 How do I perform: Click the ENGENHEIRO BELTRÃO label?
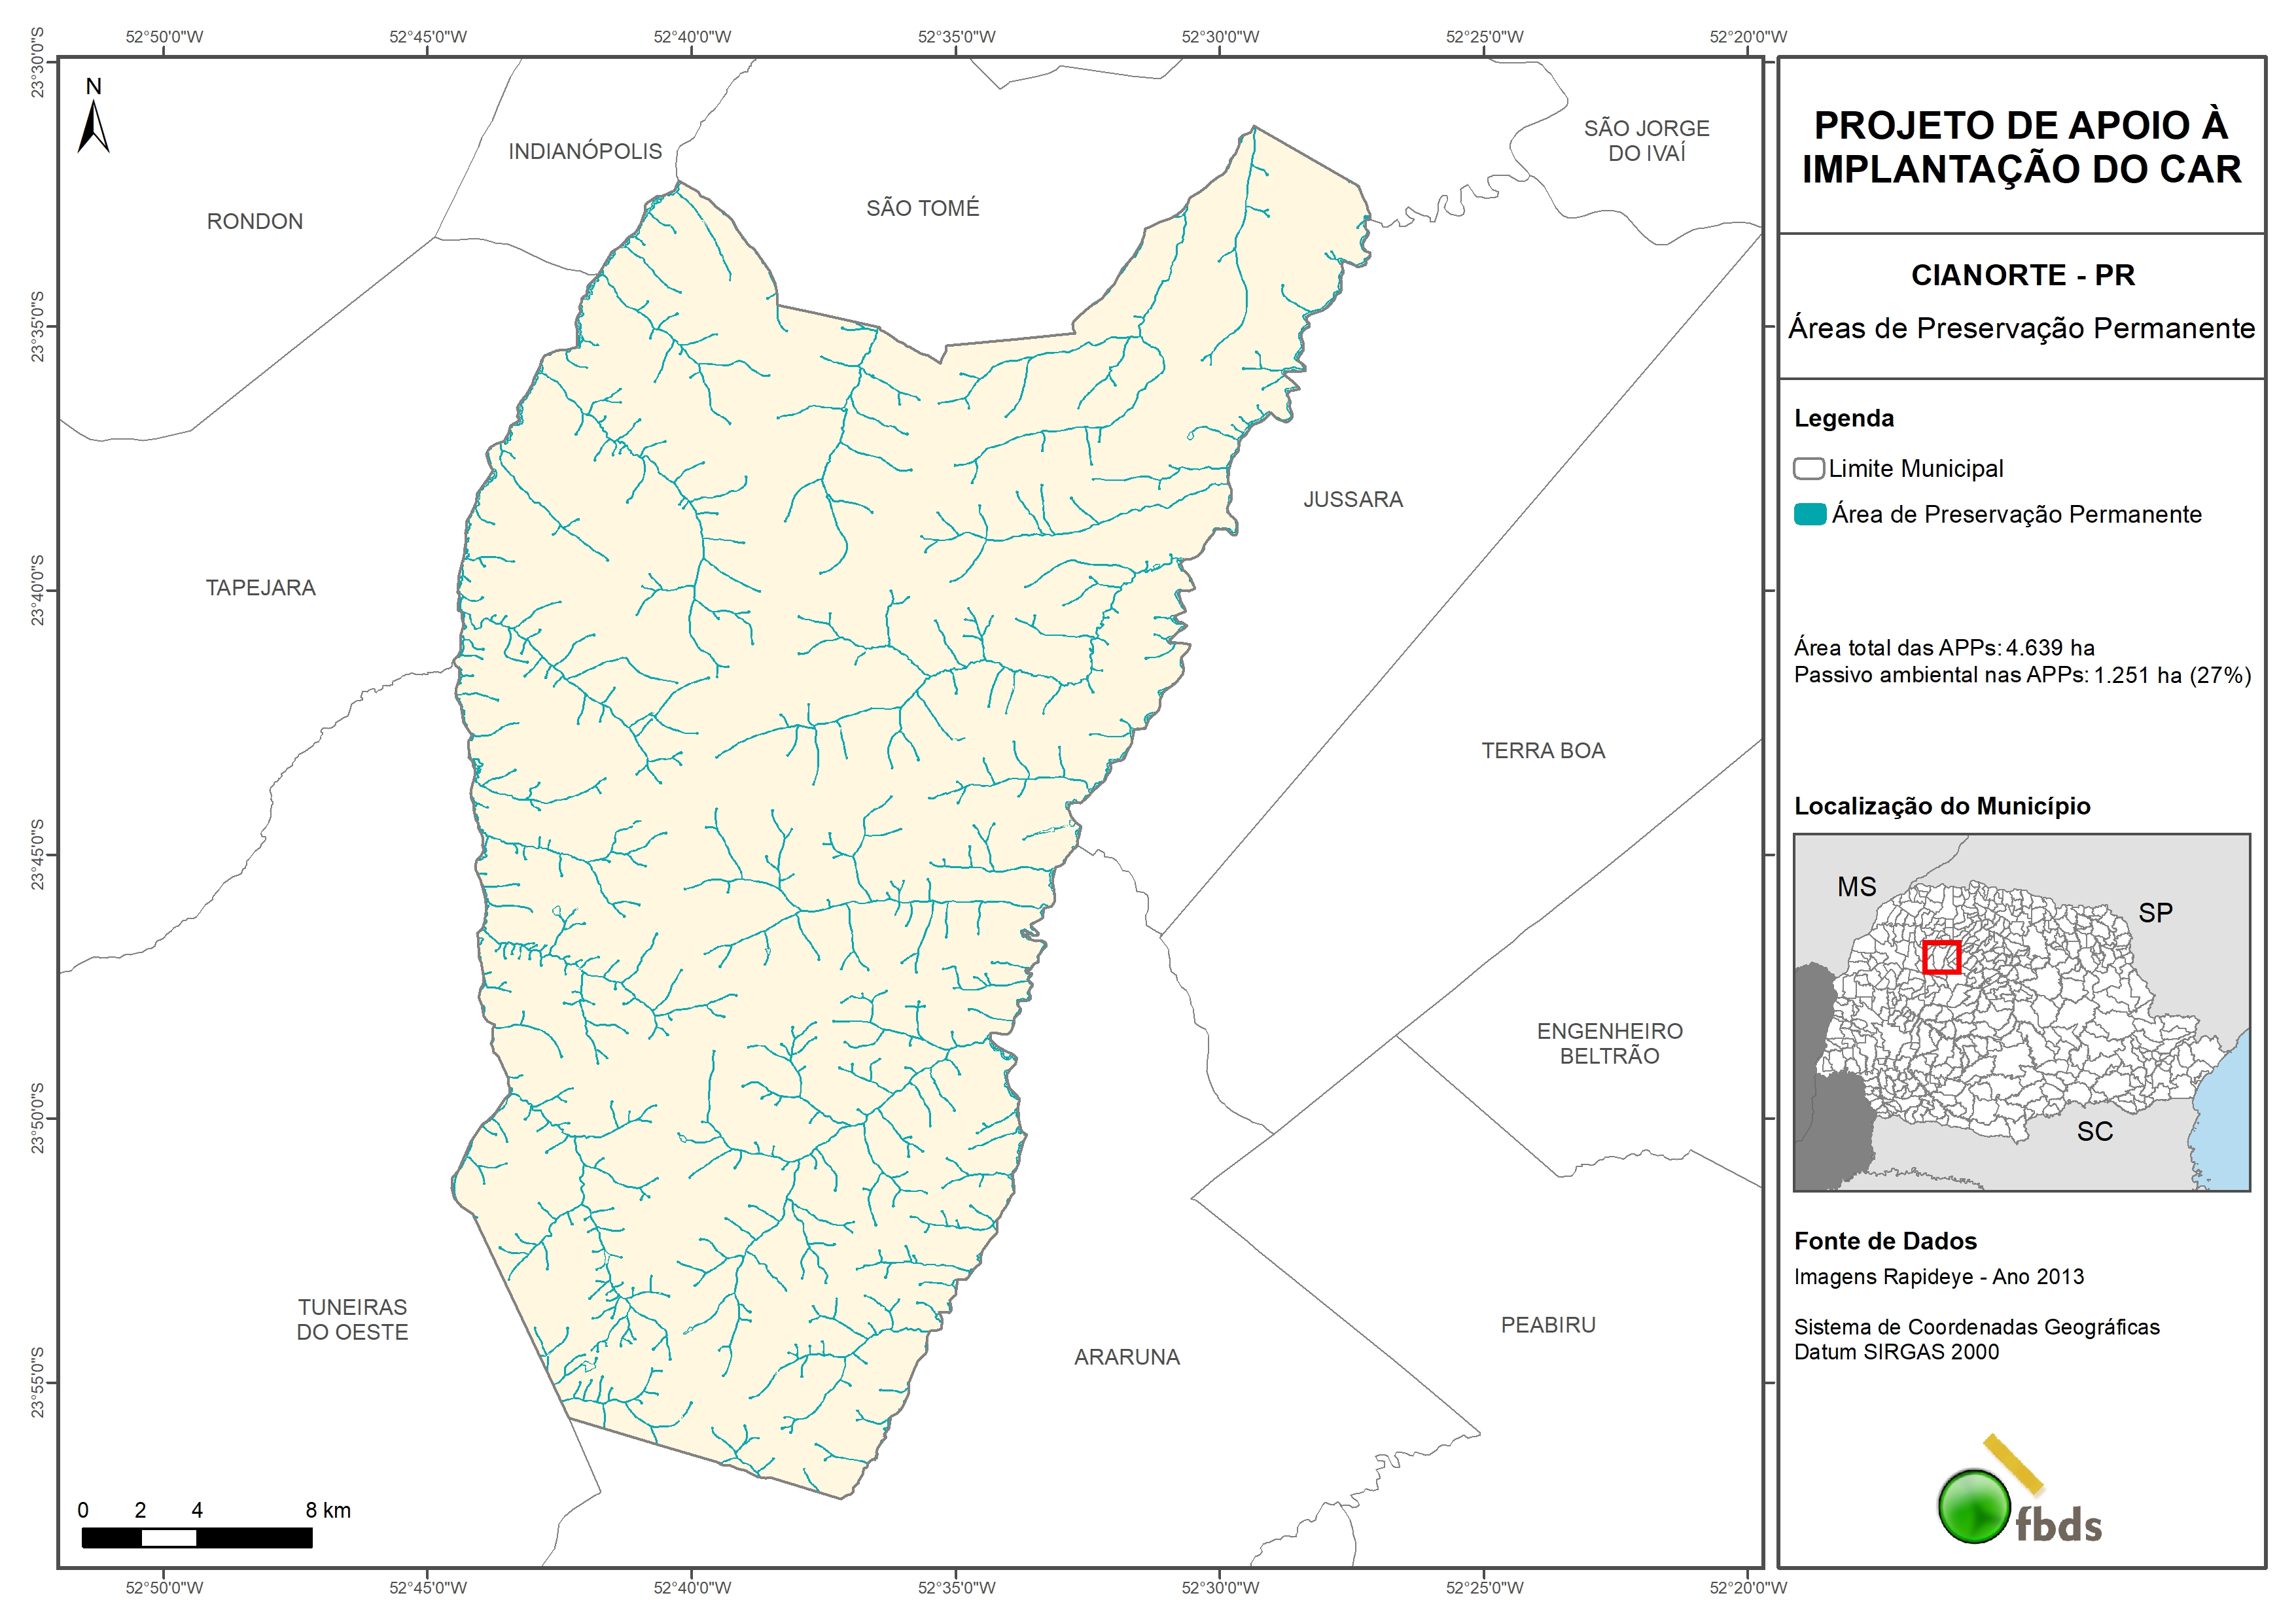[1609, 1043]
